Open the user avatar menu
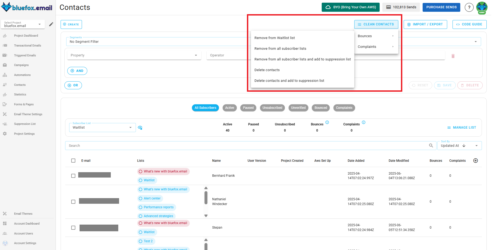The image size is (492, 250). click(482, 7)
